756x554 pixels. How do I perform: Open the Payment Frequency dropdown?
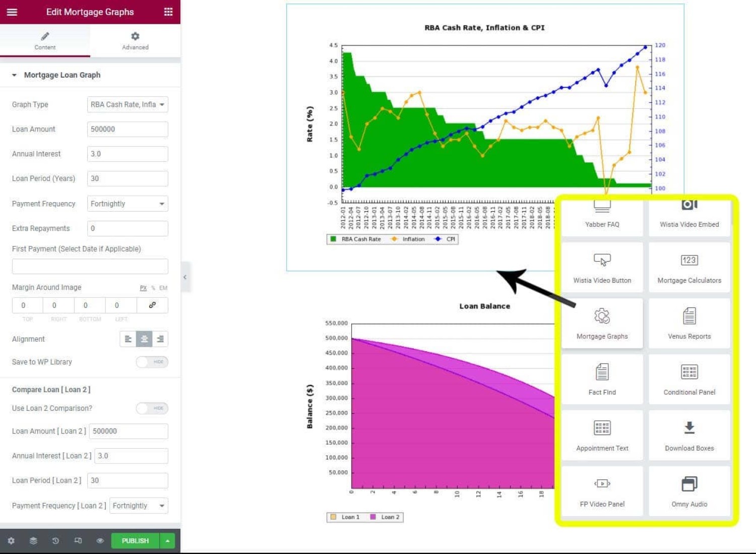click(128, 204)
